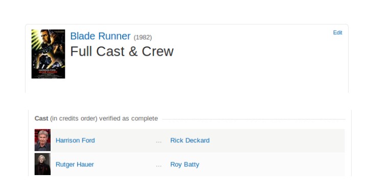Open the Rutger Hauer actor link
Image resolution: width=368 pixels, height=196 pixels.
[x=75, y=164]
